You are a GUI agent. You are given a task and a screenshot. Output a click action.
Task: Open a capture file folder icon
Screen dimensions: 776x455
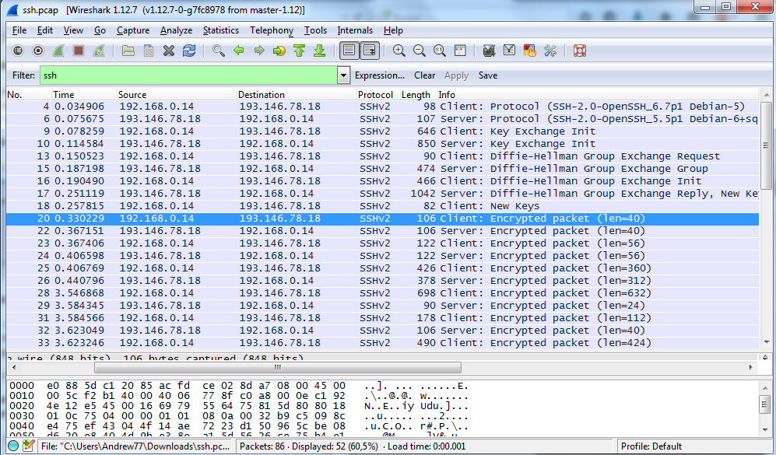click(x=128, y=51)
